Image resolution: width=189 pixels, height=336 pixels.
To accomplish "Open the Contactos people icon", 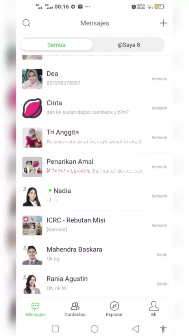I will [x=75, y=306].
